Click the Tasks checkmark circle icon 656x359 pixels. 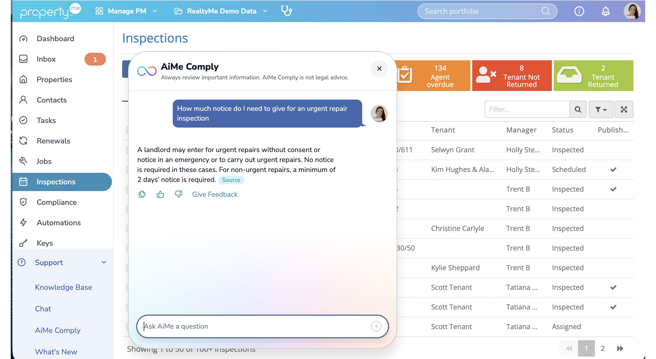[23, 120]
